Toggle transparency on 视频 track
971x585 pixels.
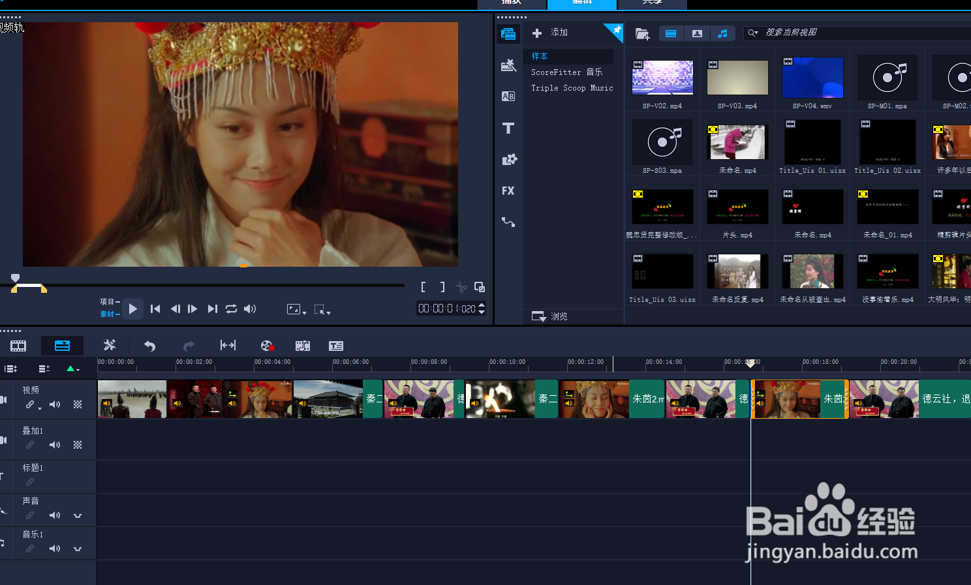pyautogui.click(x=78, y=404)
